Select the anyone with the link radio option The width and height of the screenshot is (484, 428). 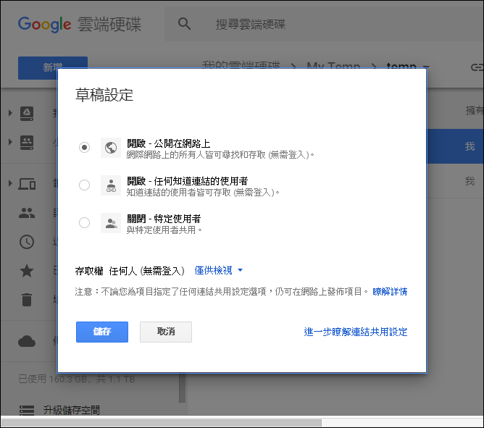[x=84, y=185]
